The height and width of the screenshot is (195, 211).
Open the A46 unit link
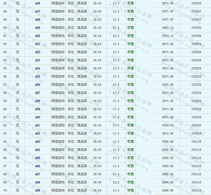(x=38, y=3)
